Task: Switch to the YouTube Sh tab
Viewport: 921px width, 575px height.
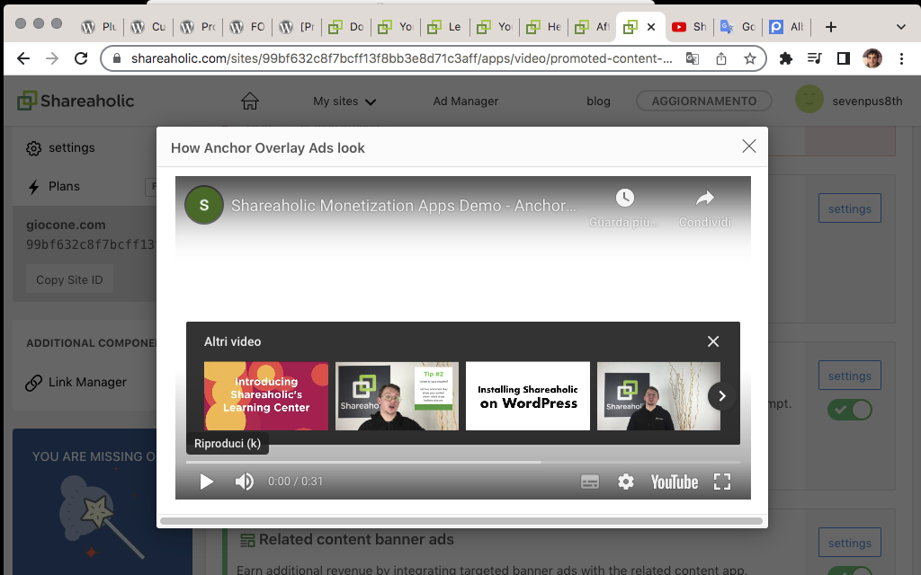Action: [x=689, y=27]
